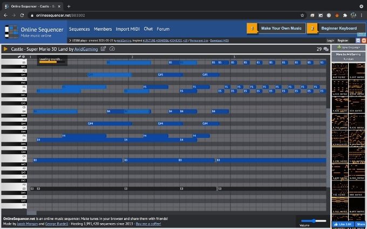This screenshot has width=367, height=229.
Task: Click the Buy me a coffee link
Action: coord(148,224)
